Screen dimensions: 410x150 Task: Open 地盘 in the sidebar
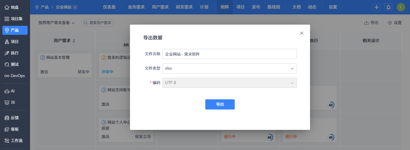pyautogui.click(x=15, y=7)
